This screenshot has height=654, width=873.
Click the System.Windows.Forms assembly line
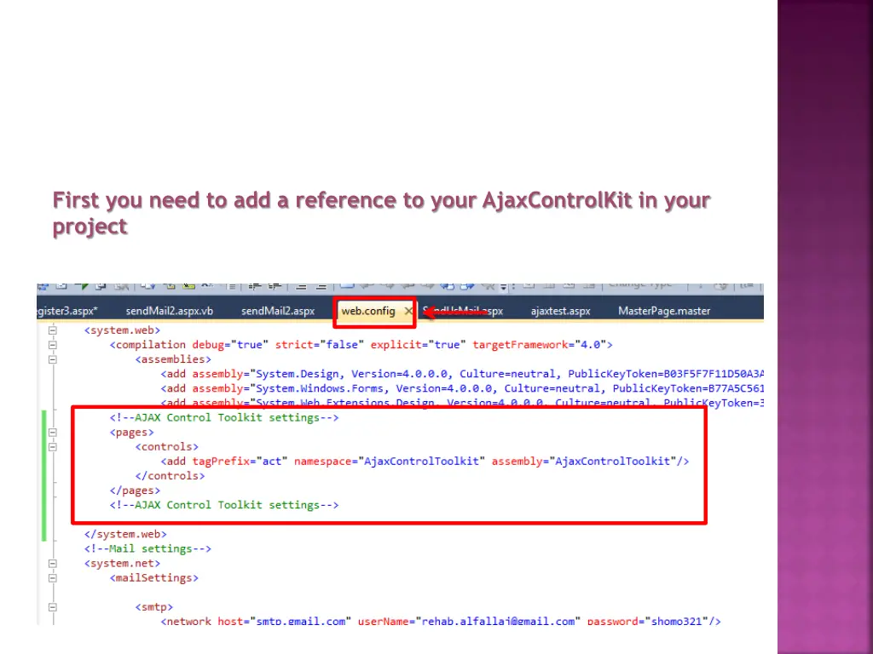coord(462,388)
